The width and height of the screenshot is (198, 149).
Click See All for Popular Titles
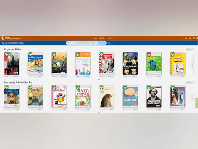pos(189,50)
